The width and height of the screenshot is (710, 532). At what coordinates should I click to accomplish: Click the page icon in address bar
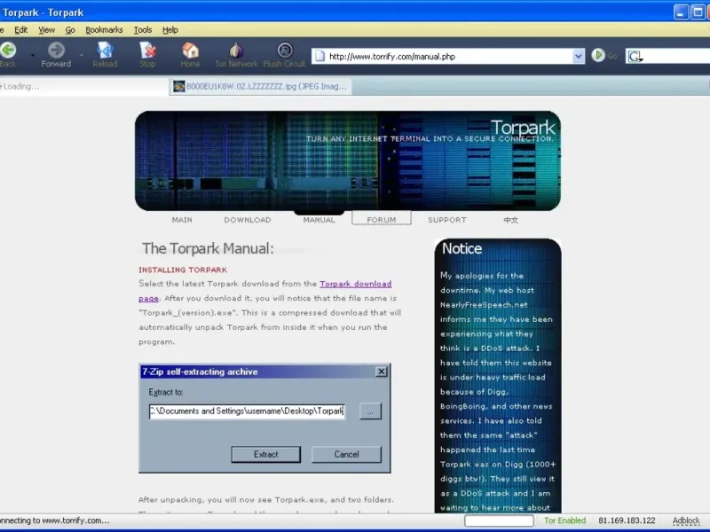tap(319, 56)
